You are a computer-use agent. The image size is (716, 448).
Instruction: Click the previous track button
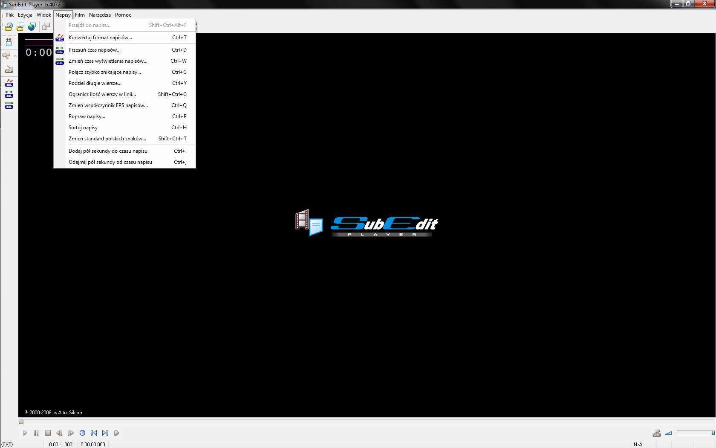pyautogui.click(x=94, y=433)
